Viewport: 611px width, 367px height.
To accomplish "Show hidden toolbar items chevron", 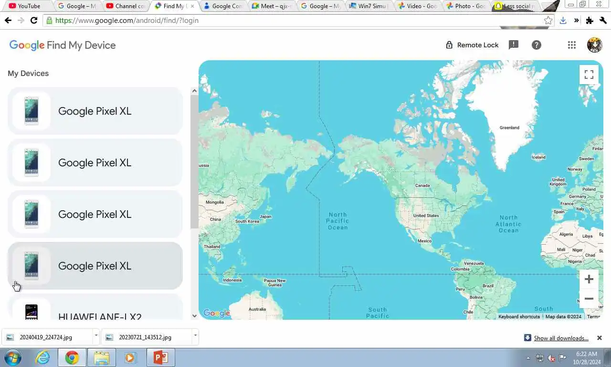I will (576, 21).
